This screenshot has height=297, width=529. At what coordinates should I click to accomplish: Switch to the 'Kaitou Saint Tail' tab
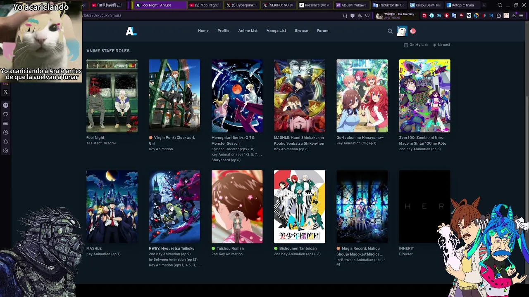point(426,5)
